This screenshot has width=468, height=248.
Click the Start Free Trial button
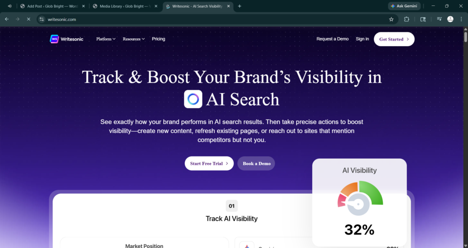point(209,163)
